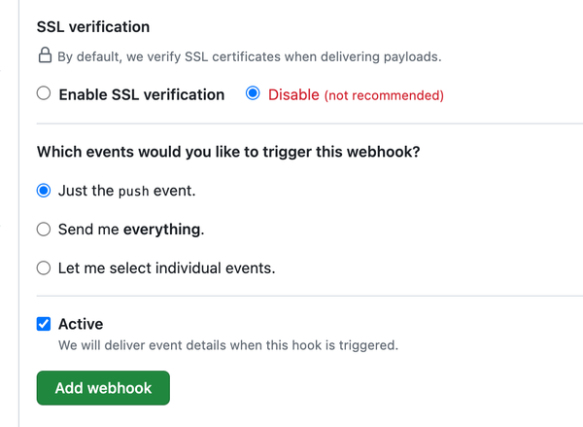Click the "Enable SSL verification" label text
Screen dimensions: 583x427
point(141,94)
